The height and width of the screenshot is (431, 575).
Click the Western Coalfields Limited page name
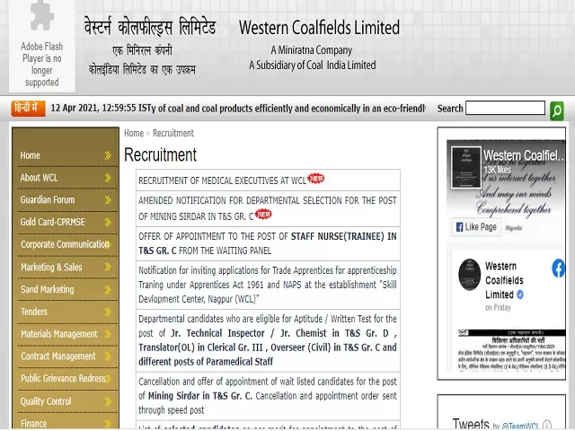504,280
